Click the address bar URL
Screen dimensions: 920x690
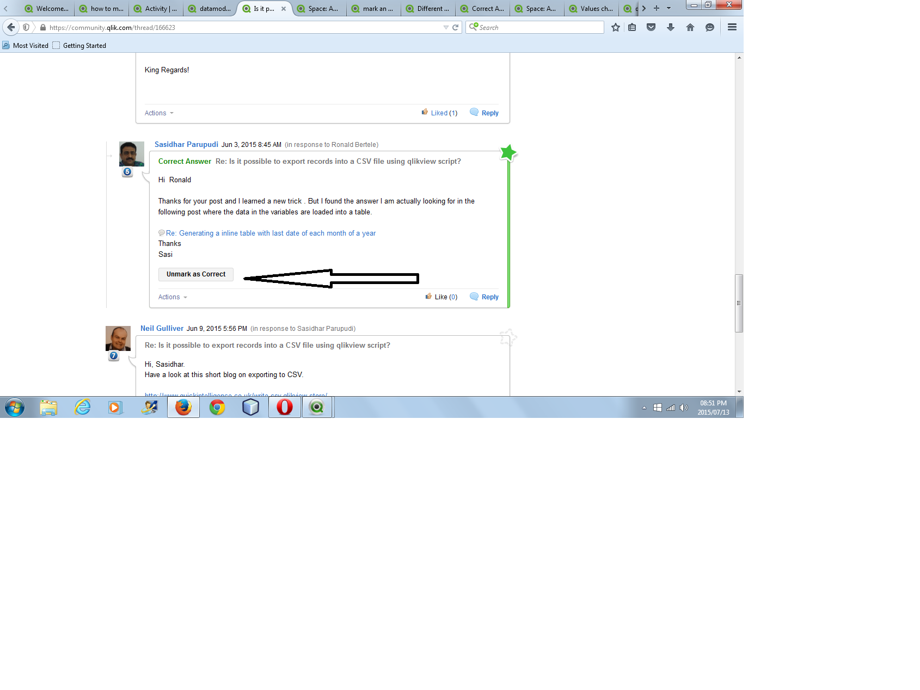[x=112, y=27]
